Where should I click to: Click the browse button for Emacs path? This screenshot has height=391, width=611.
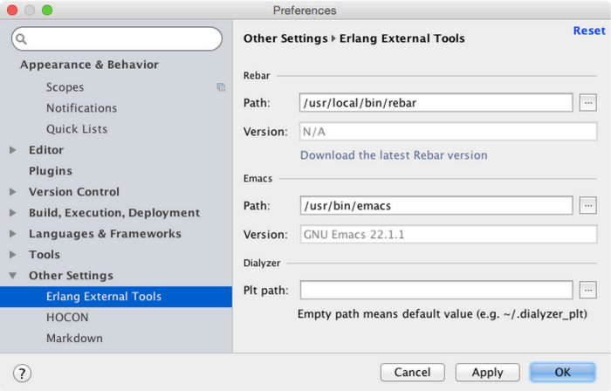click(587, 206)
